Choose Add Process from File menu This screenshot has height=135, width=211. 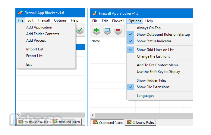46,40
